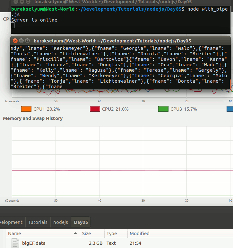Sort files by Type column
The width and height of the screenshot is (233, 248).
point(112,234)
